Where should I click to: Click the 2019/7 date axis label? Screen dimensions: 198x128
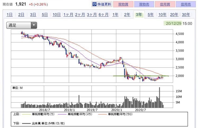click(x=92, y=110)
